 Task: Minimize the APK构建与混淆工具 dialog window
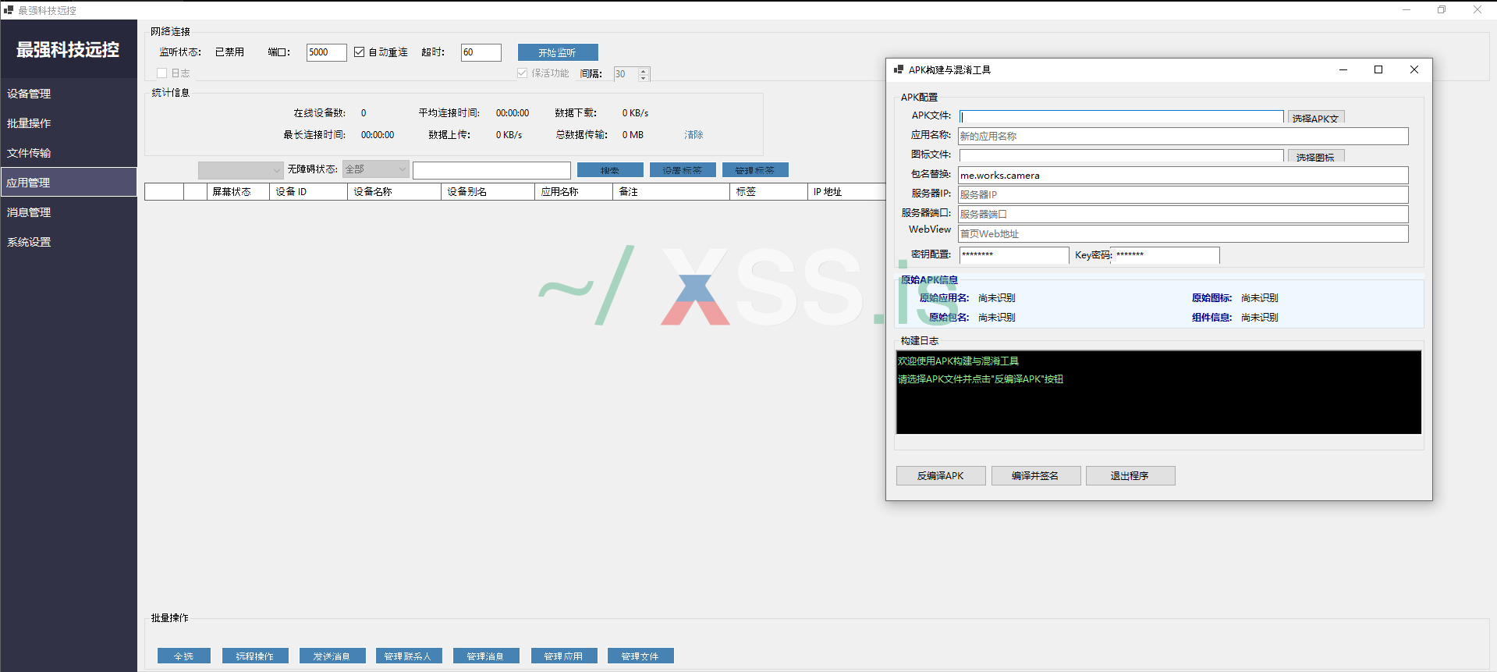click(1343, 69)
